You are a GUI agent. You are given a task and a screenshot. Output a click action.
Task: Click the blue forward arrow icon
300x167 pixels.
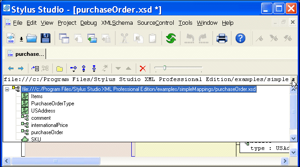21,68
